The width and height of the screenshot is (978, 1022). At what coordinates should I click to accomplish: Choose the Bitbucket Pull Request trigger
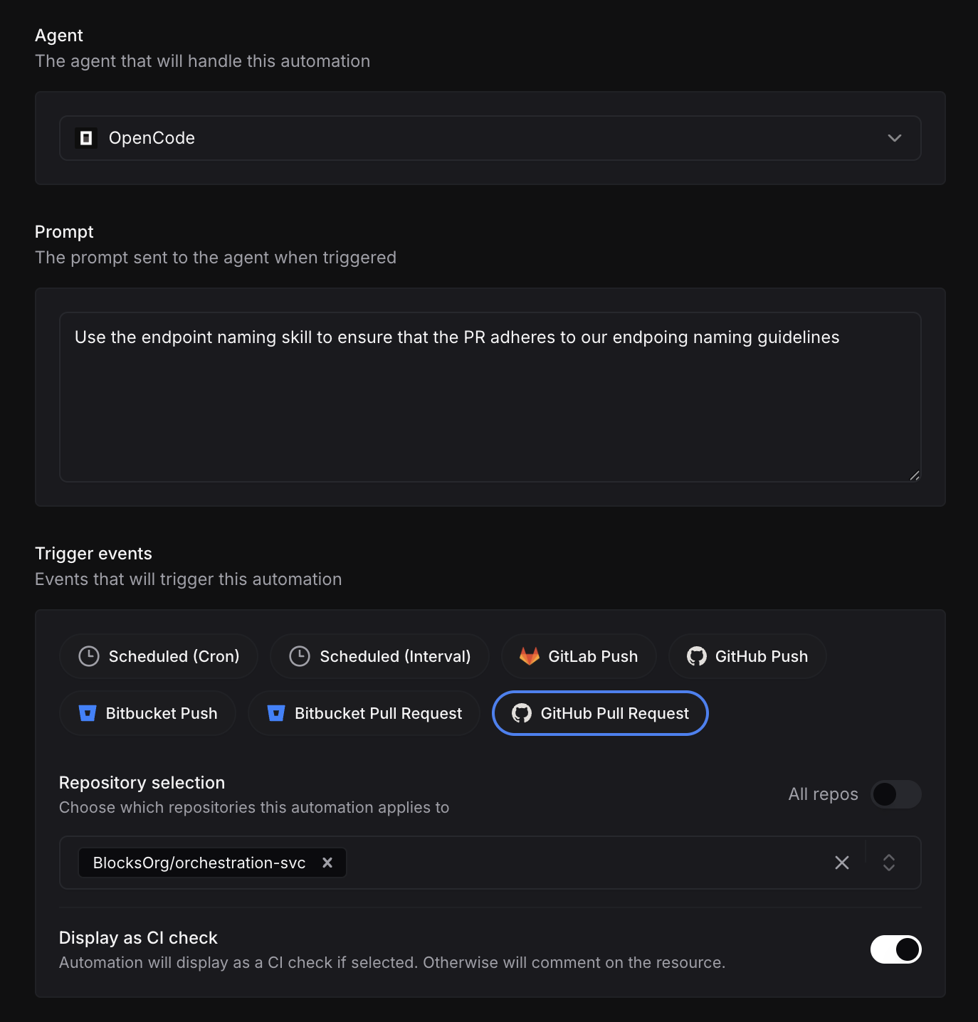click(x=364, y=713)
